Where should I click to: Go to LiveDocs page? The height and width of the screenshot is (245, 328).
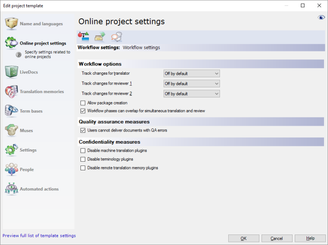pyautogui.click(x=29, y=72)
